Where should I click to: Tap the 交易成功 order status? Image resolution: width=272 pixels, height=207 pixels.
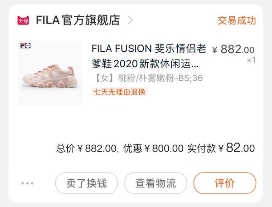coord(237,20)
